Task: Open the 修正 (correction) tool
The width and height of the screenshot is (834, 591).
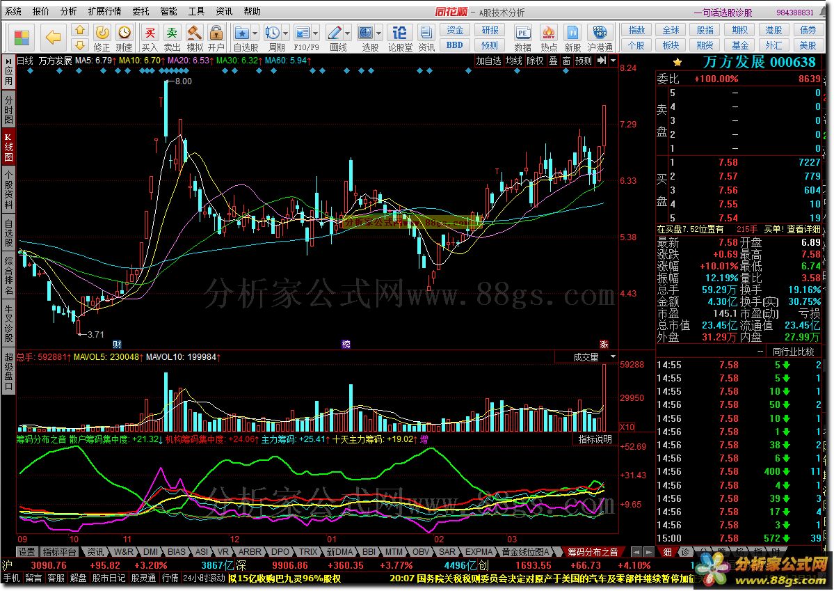Action: [102, 38]
